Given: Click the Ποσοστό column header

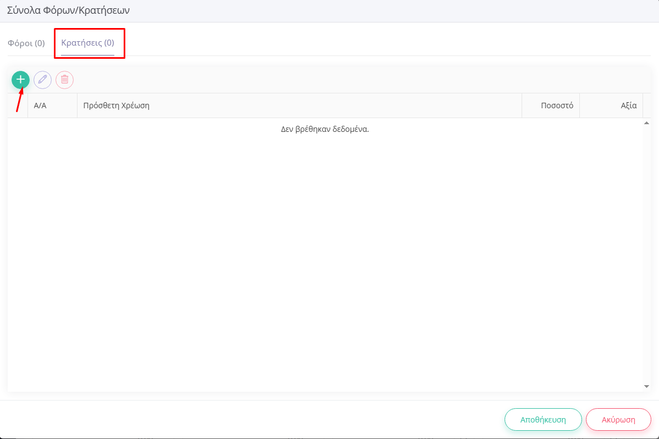Looking at the screenshot, I should pos(556,105).
